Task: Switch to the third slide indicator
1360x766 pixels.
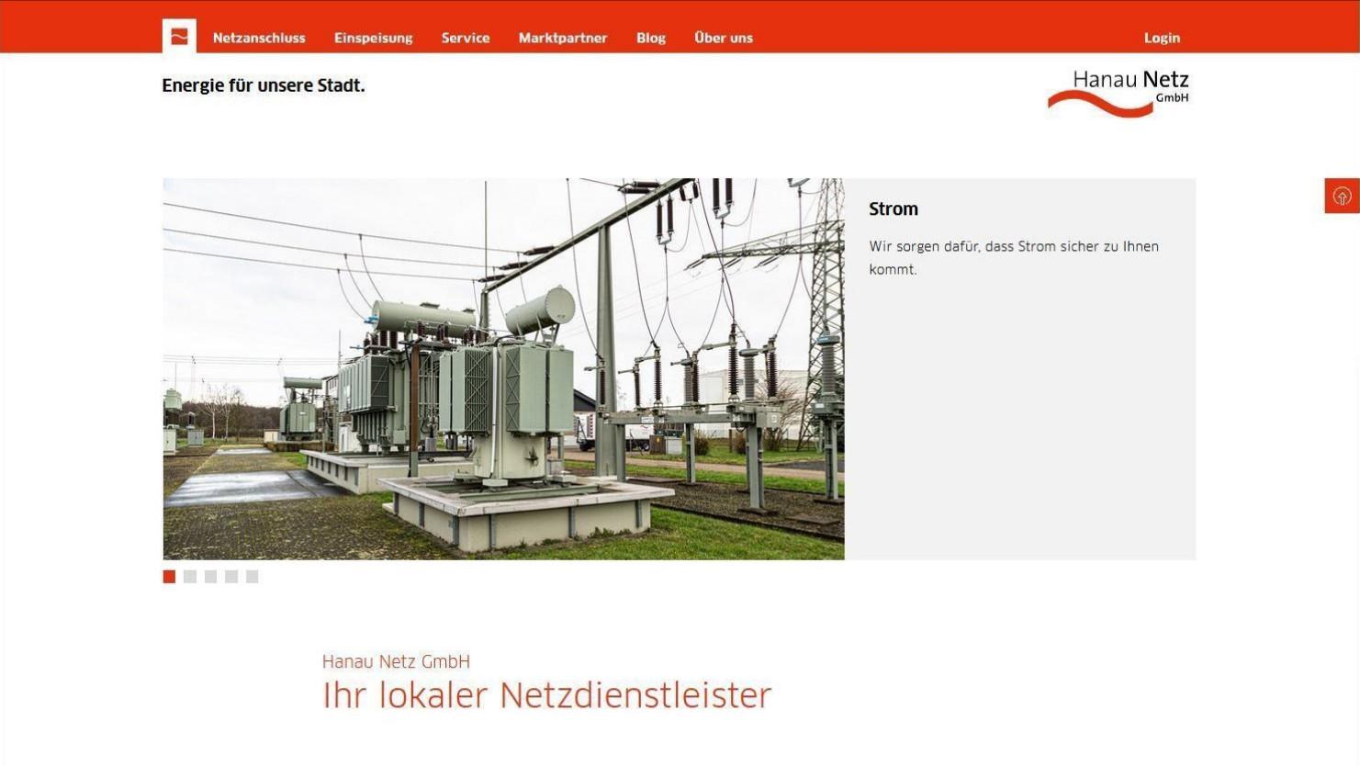Action: (210, 577)
